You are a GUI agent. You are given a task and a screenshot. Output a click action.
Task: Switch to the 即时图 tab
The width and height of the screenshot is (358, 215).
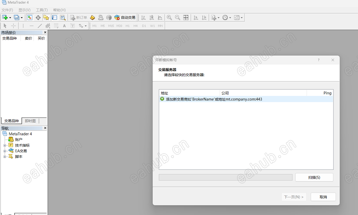pos(30,121)
